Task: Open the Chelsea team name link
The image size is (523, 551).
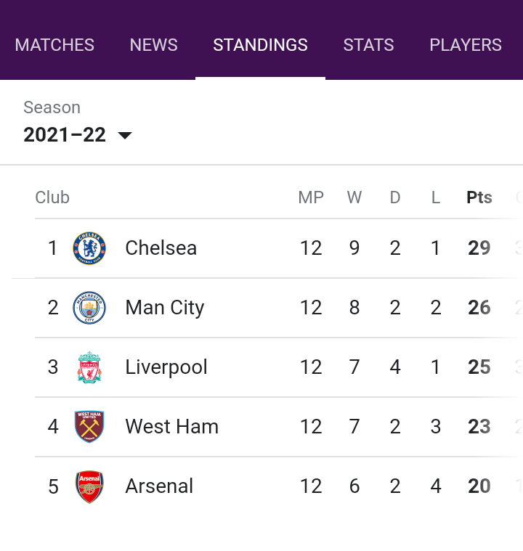Action: click(161, 248)
